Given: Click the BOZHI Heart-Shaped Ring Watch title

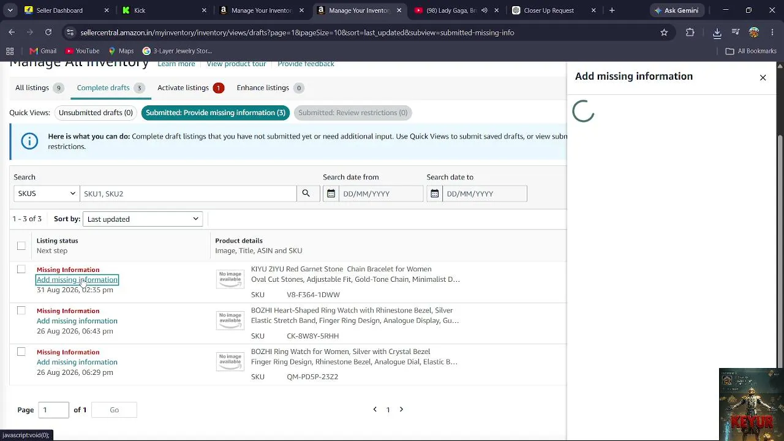Looking at the screenshot, I should coord(355,315).
